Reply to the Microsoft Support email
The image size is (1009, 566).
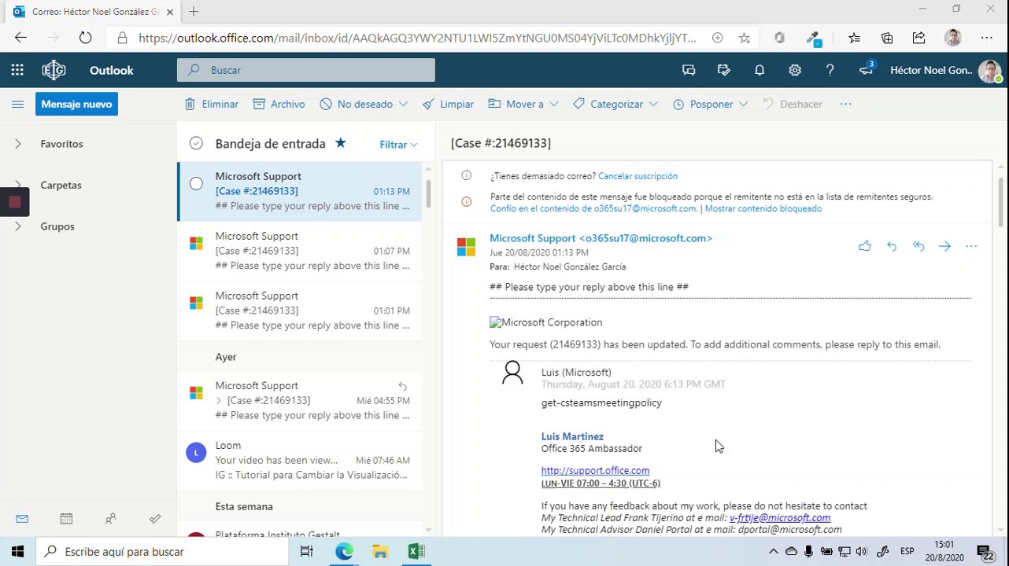(x=892, y=246)
